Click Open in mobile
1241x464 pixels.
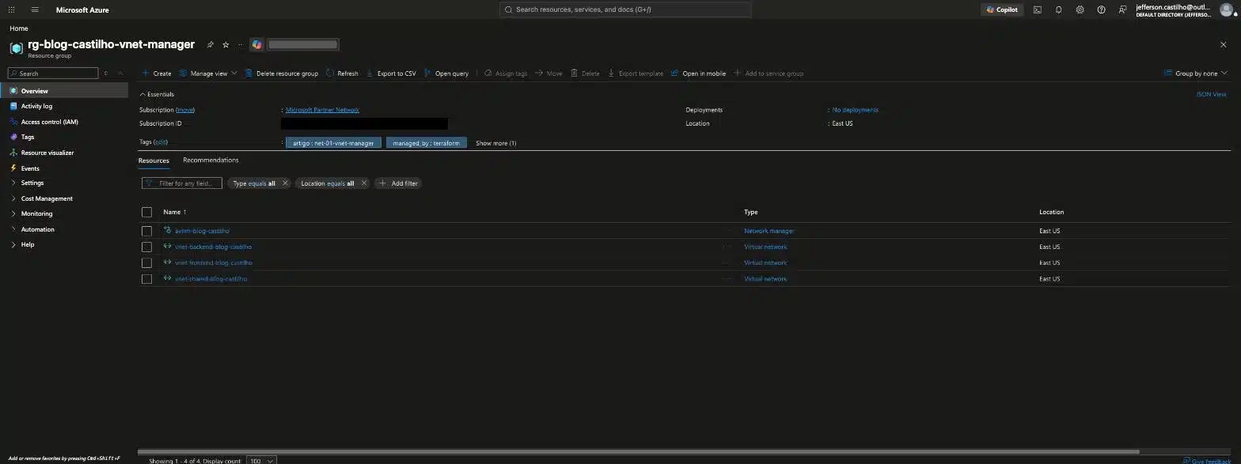pos(698,74)
